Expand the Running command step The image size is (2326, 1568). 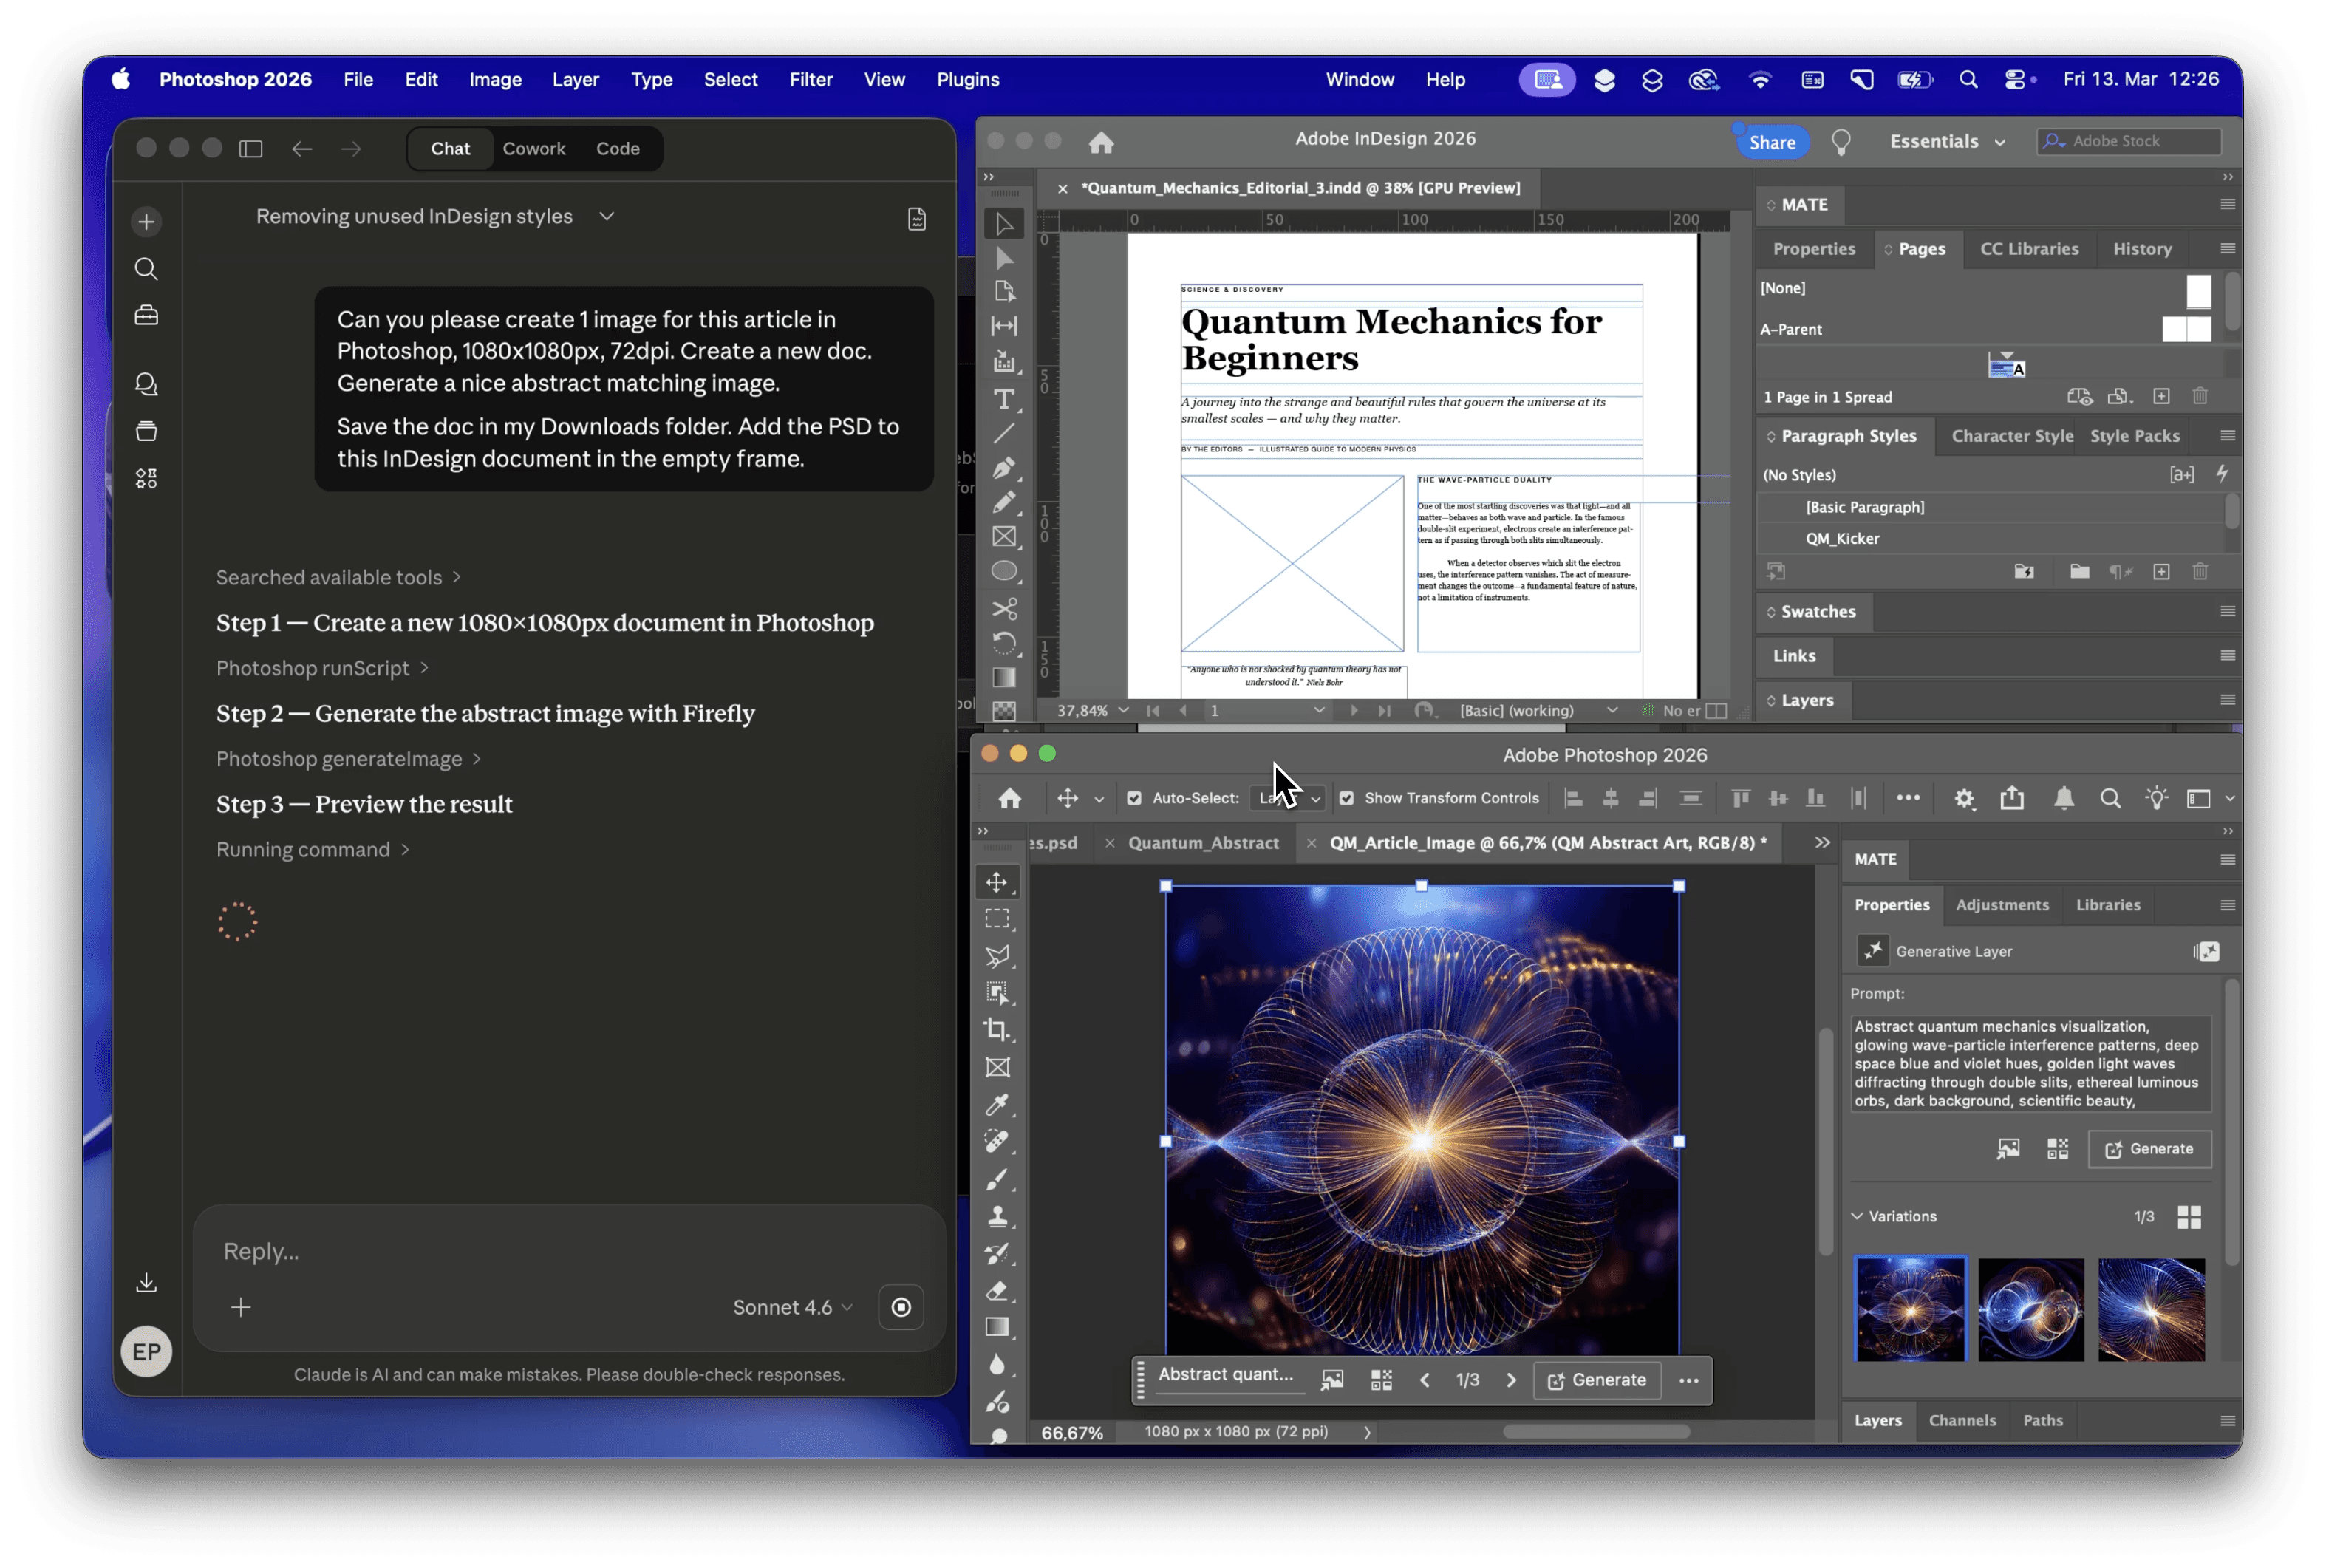[313, 849]
